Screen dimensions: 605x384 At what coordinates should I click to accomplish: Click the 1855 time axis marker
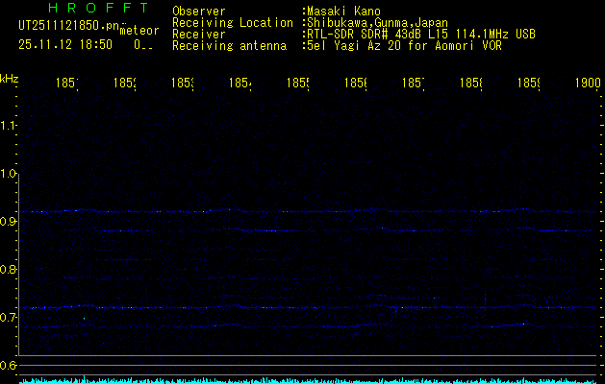296,84
